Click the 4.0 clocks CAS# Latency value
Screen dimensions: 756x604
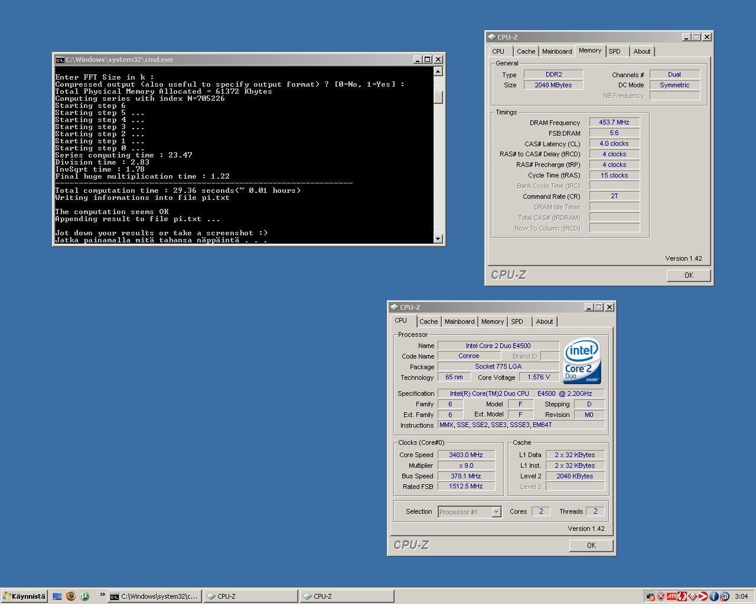(614, 143)
